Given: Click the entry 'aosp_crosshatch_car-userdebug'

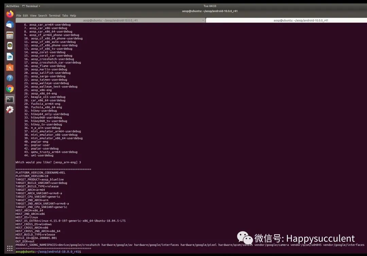Looking at the screenshot, I should coord(56,63).
